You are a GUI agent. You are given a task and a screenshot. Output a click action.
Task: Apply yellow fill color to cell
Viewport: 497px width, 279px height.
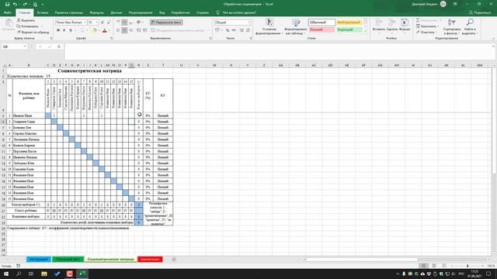click(94, 30)
